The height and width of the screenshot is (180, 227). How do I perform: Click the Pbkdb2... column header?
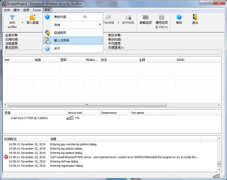click(92, 60)
